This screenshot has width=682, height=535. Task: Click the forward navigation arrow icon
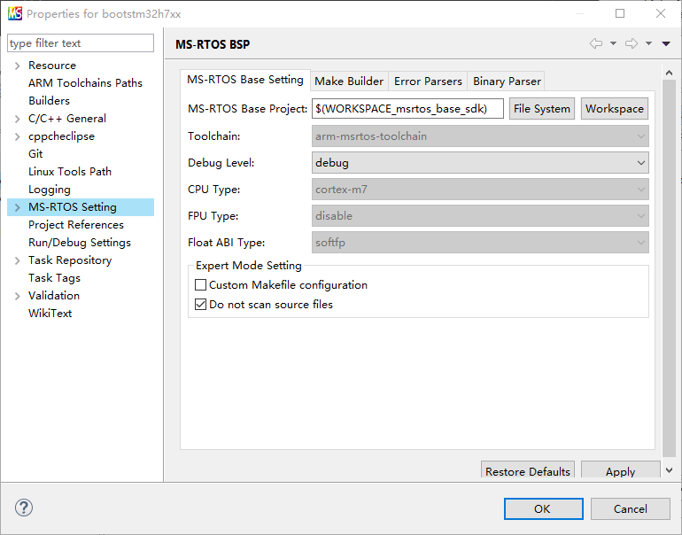(631, 43)
